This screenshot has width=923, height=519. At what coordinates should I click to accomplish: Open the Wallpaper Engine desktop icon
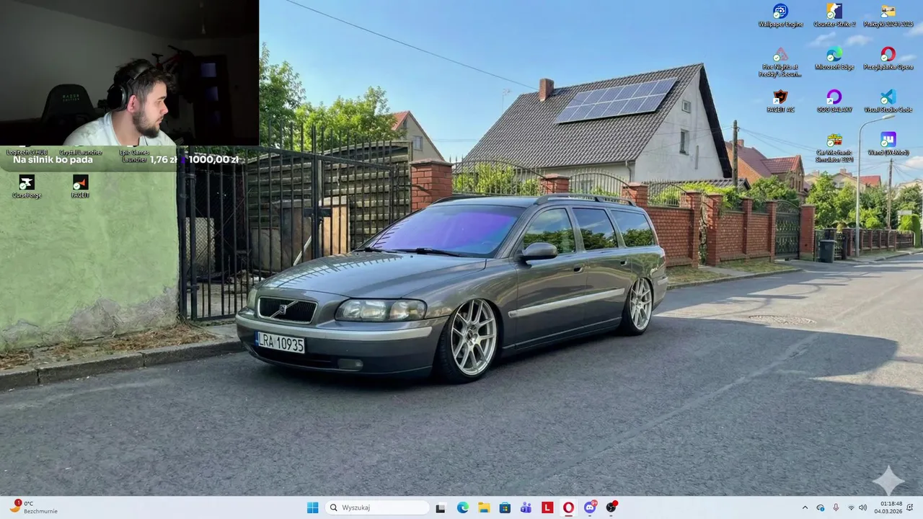pyautogui.click(x=780, y=15)
